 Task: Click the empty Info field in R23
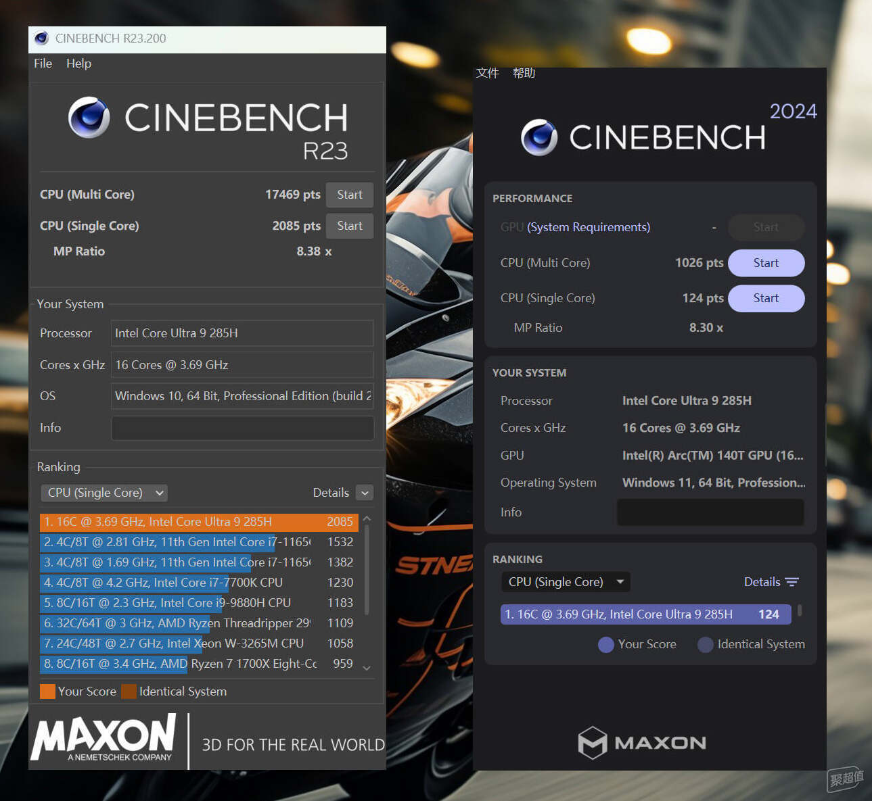pos(242,428)
